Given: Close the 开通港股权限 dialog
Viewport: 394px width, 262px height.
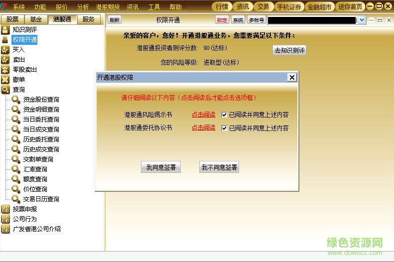Looking at the screenshot, I should (292, 77).
